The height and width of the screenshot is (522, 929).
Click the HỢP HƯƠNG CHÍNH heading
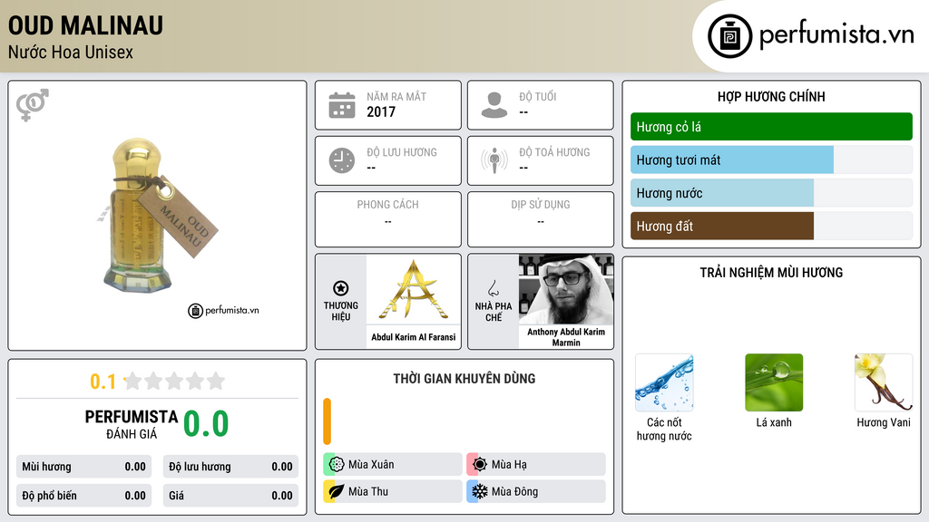tap(771, 96)
